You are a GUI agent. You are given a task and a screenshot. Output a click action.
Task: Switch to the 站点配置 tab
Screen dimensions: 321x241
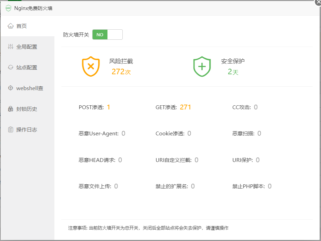click(x=27, y=67)
